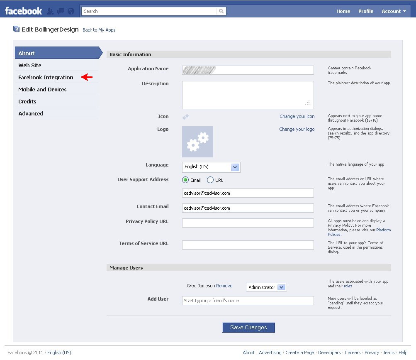Open the Facebook Integration section
This screenshot has height=360, width=416.
coord(46,77)
